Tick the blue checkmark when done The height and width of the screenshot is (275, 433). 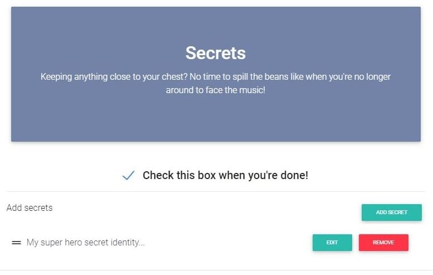[128, 176]
